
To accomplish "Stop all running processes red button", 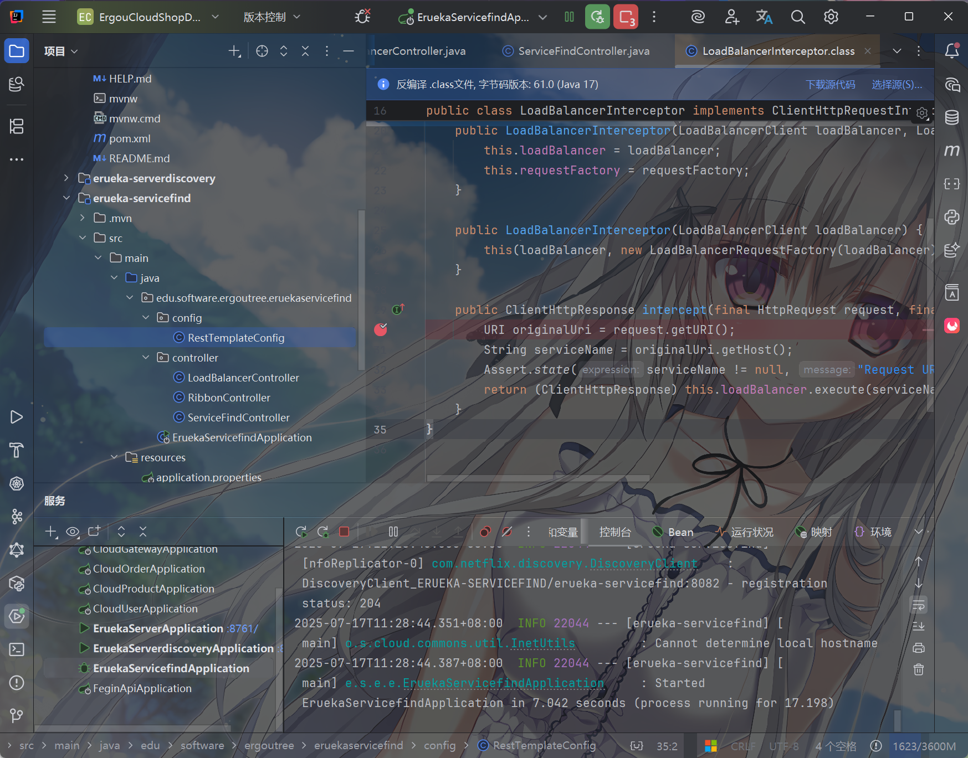I will click(626, 17).
